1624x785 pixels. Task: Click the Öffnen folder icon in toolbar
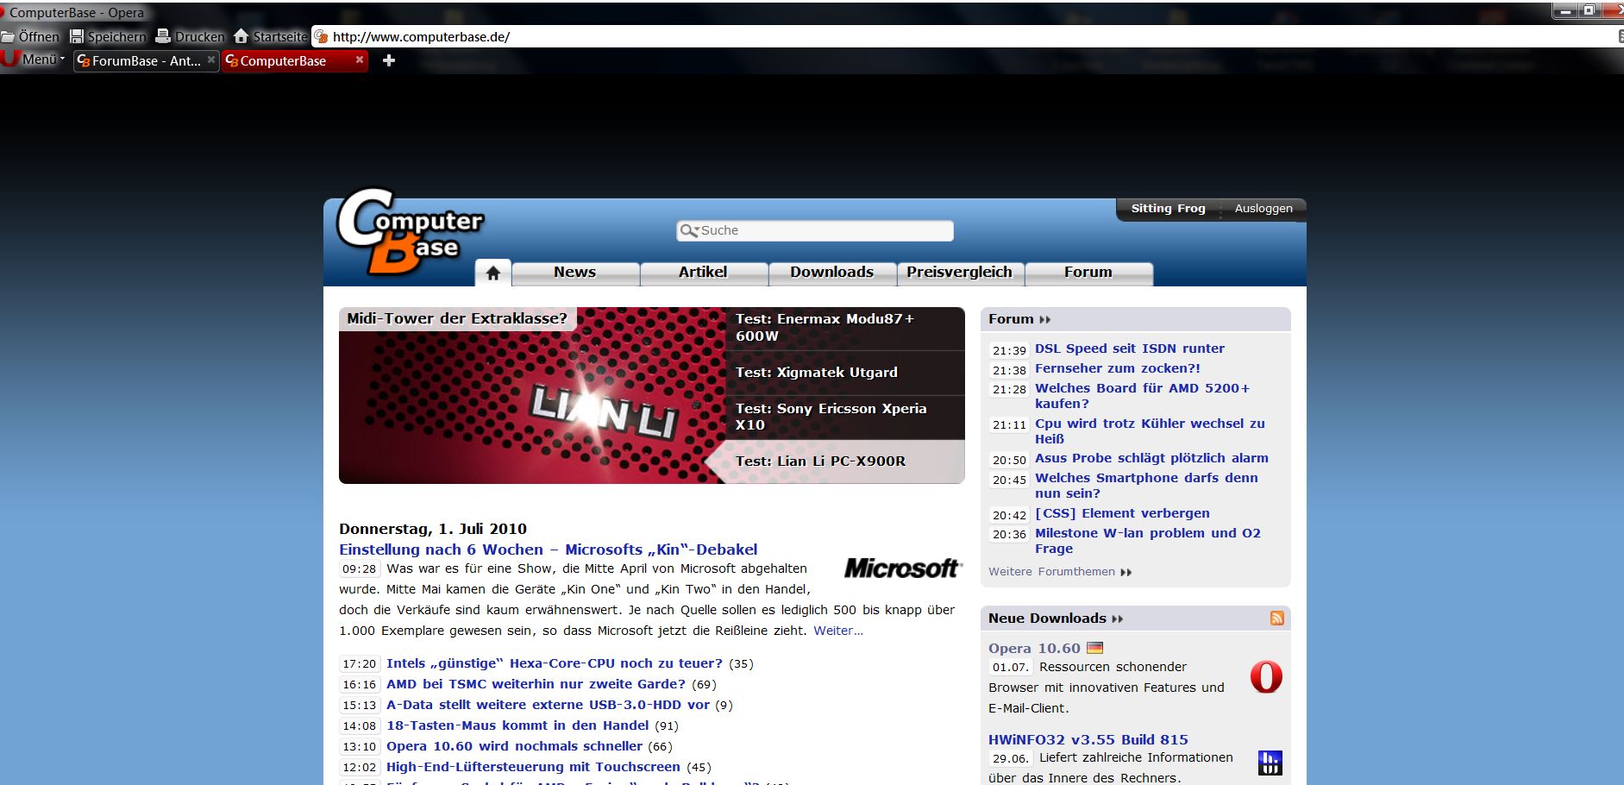8,36
